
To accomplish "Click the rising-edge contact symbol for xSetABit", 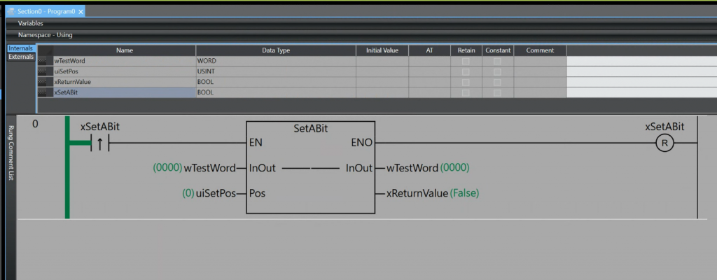I will point(99,143).
